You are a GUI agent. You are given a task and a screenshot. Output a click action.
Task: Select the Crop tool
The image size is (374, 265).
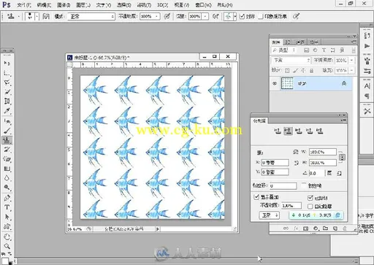[7, 101]
